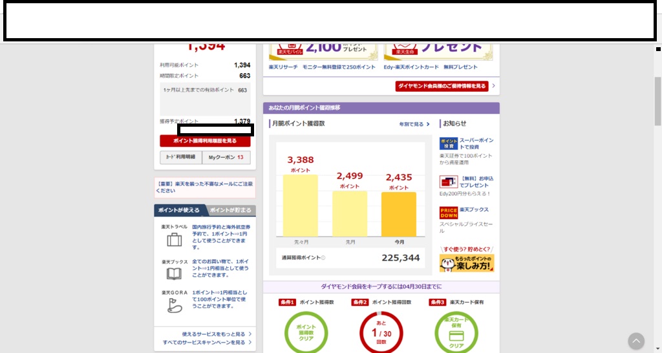662x353 pixels.
Task: Click ダイヤモンド会員様のご優待情報を見る button
Action: [442, 86]
